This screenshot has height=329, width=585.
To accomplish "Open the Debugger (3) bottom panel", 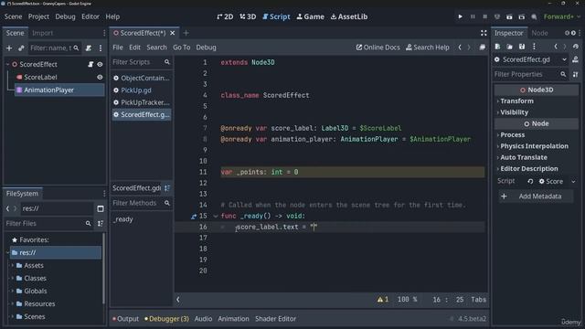I will point(166,319).
